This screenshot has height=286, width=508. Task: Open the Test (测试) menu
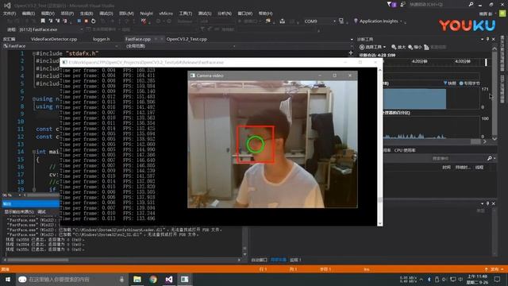[205, 14]
